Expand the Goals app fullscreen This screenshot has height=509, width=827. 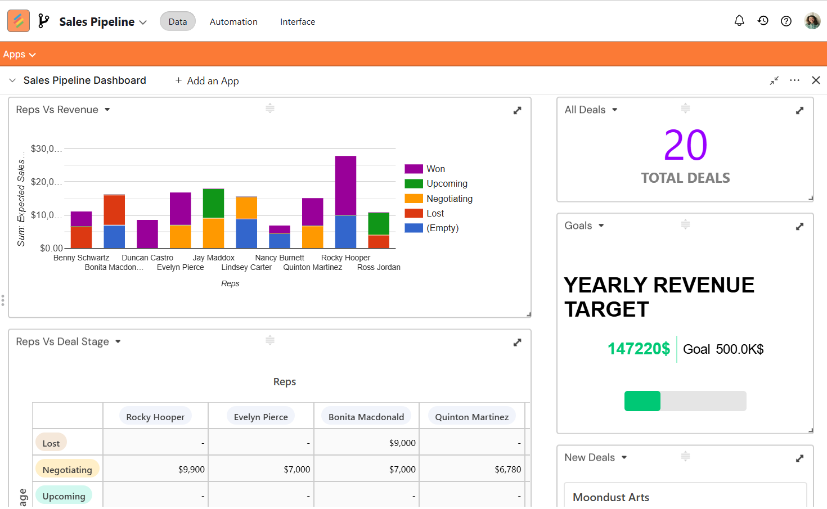pyautogui.click(x=799, y=227)
